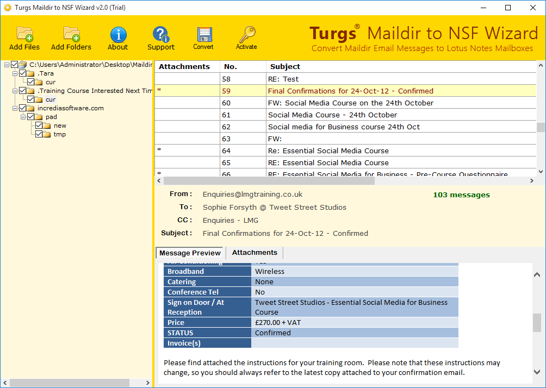Click preview pane scroll-down arrow

point(537,372)
